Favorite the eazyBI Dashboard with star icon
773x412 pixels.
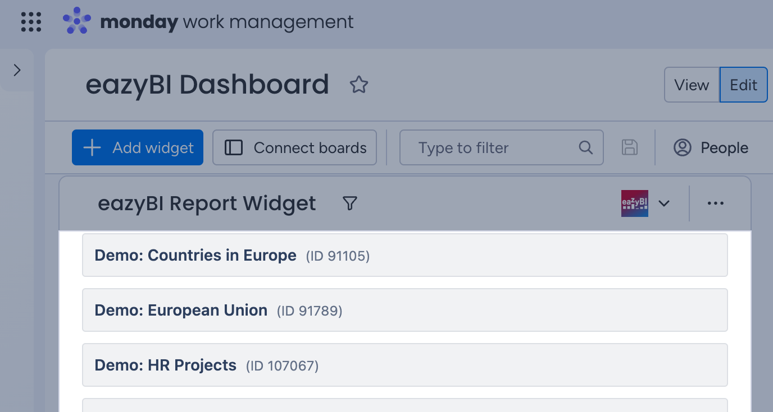point(359,85)
